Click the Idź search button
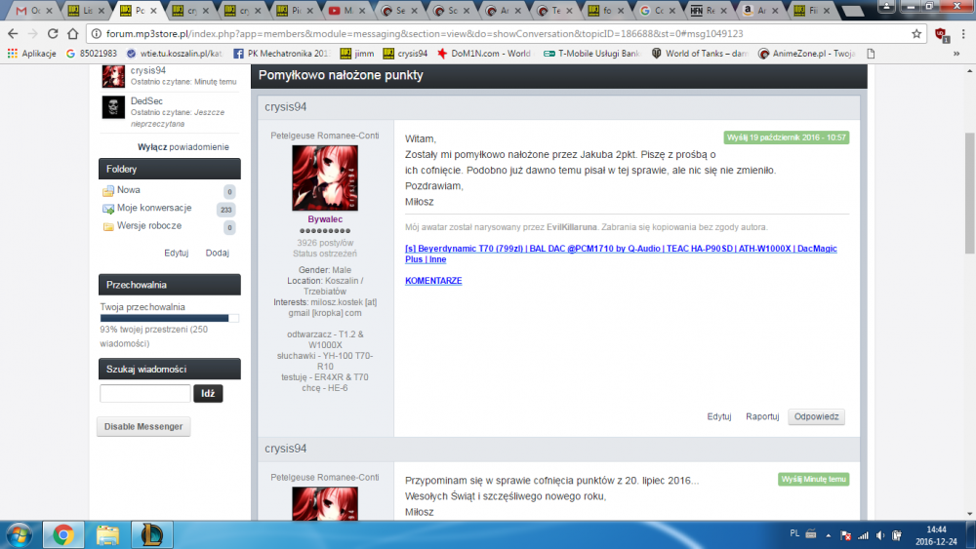The height and width of the screenshot is (549, 976). pyautogui.click(x=208, y=393)
